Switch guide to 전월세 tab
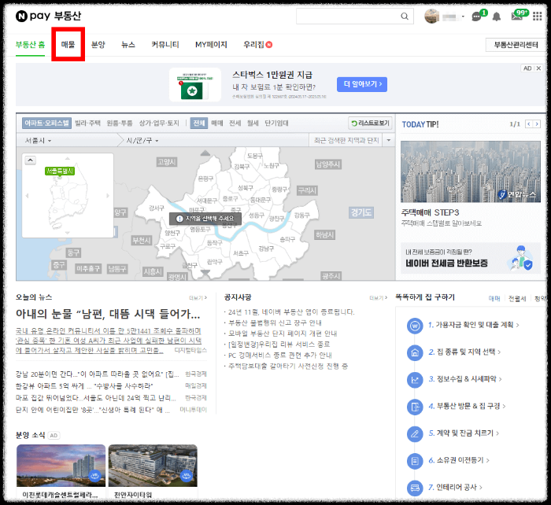This screenshot has width=551, height=505. (517, 298)
